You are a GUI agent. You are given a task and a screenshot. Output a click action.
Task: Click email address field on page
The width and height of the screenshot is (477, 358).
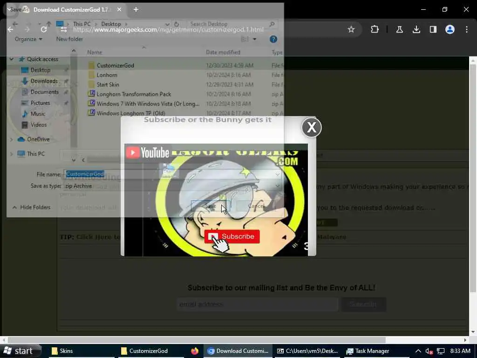coord(257,304)
